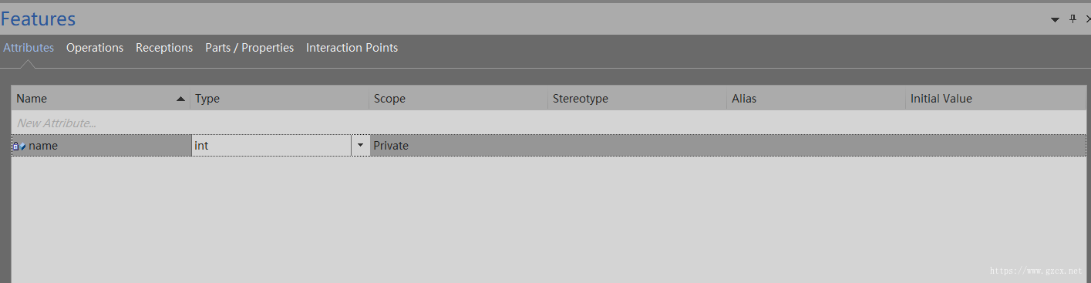Show the Interaction Points tab

tap(352, 48)
